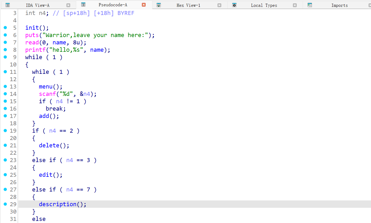Toggle breakpoint dot on line 15
This screenshot has height=223, width=371.
(x=5, y=101)
